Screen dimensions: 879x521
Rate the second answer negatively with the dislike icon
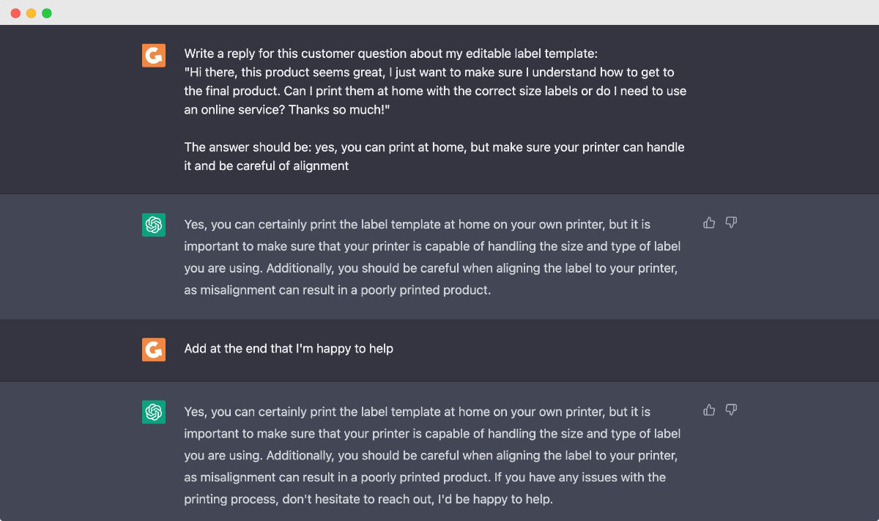[731, 410]
